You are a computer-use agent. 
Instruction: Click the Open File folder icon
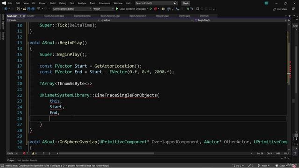[x=24, y=9]
